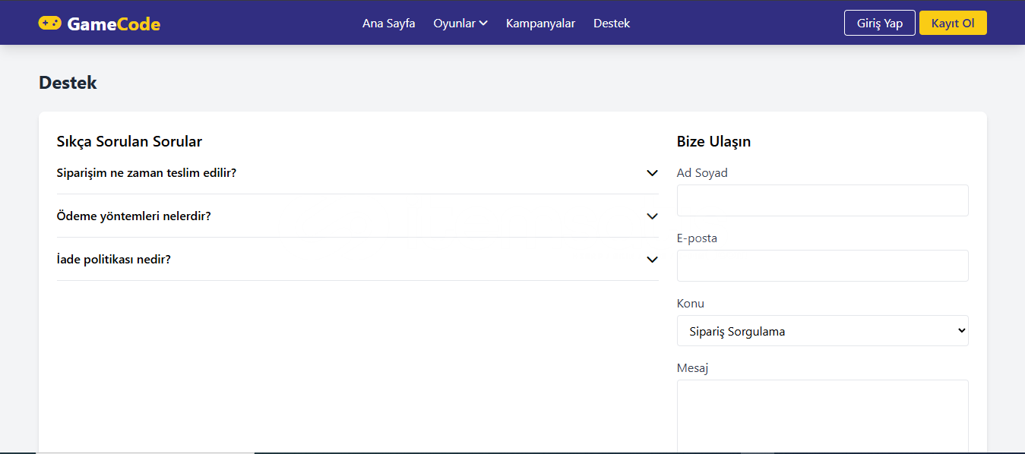Expand the İade politikası nedir chevron
The height and width of the screenshot is (454, 1025).
[652, 260]
